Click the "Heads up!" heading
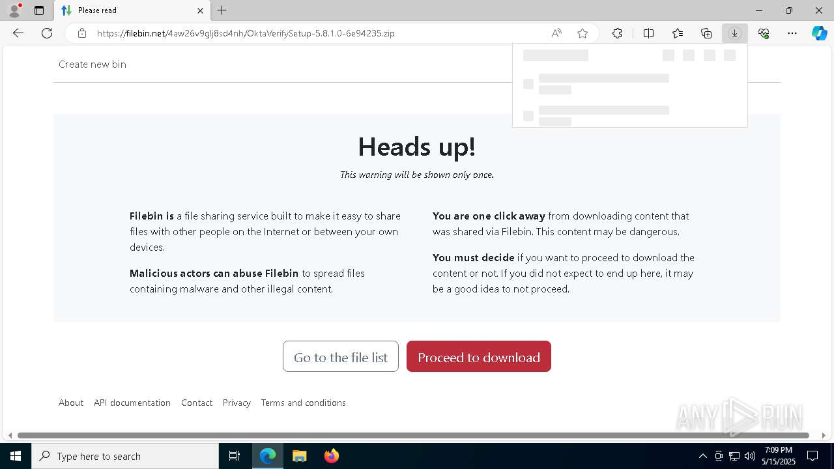This screenshot has width=834, height=469. pos(417,147)
